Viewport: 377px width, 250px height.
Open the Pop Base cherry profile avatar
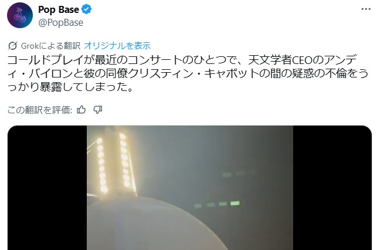pyautogui.click(x=20, y=16)
